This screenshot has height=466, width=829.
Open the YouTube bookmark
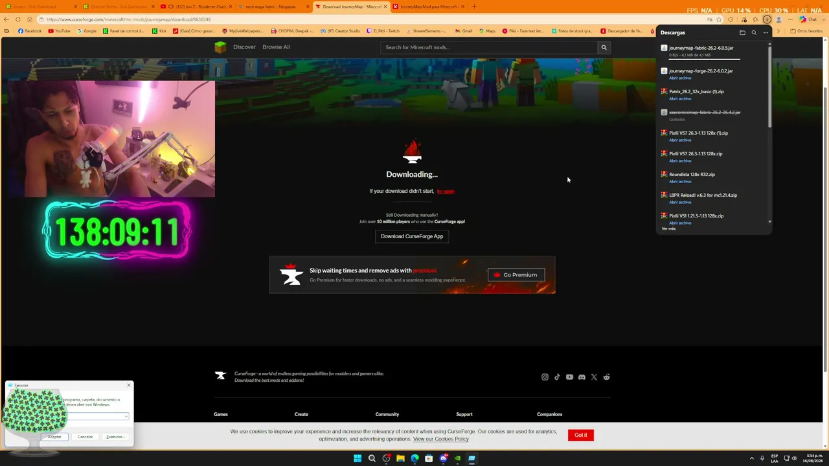click(58, 31)
